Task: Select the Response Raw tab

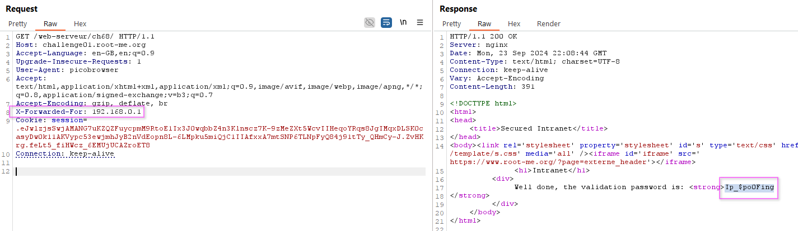Action: click(484, 23)
